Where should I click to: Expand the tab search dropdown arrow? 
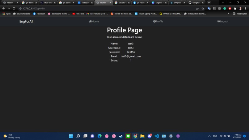[x=223, y=2]
